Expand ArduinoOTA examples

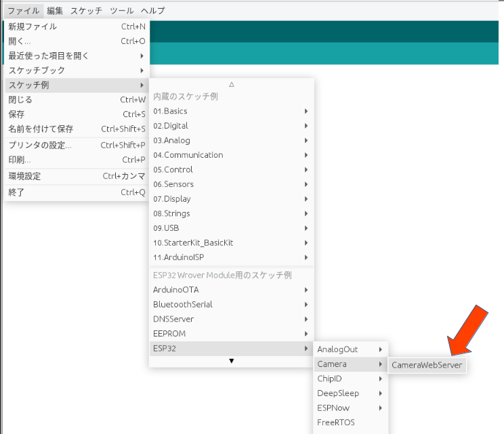pos(232,290)
